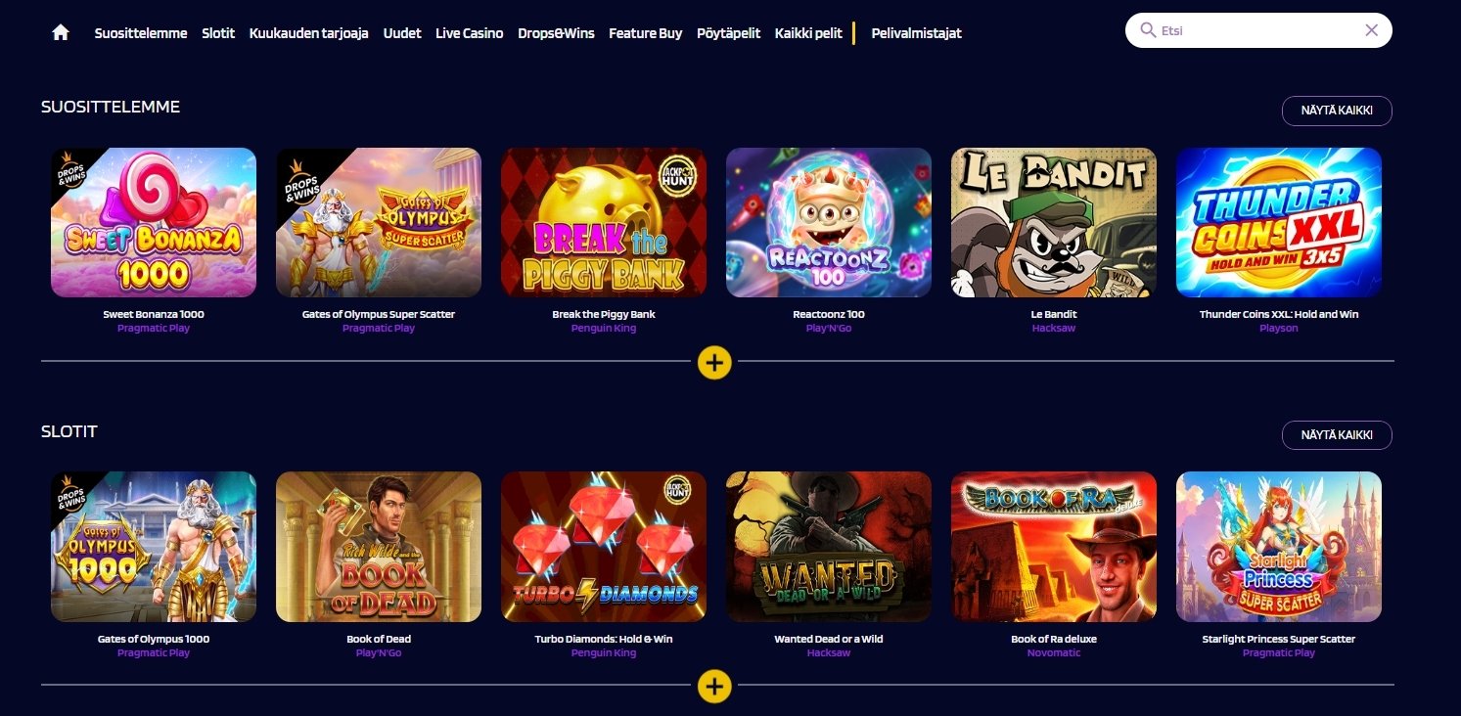This screenshot has height=716, width=1461.
Task: Open Pragmatic Play link under Sweet Bonanza
Action: tap(154, 329)
